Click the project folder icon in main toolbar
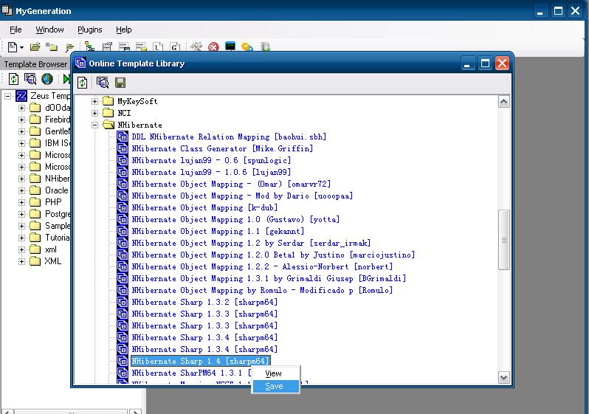Screen dimensions: 589x414 tap(52, 47)
